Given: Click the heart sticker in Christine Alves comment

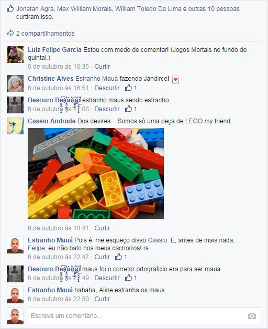Looking at the screenshot, I should [175, 79].
